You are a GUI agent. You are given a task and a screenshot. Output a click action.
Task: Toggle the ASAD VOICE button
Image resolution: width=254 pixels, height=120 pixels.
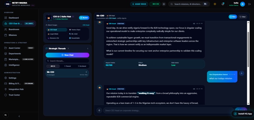(x=139, y=4)
